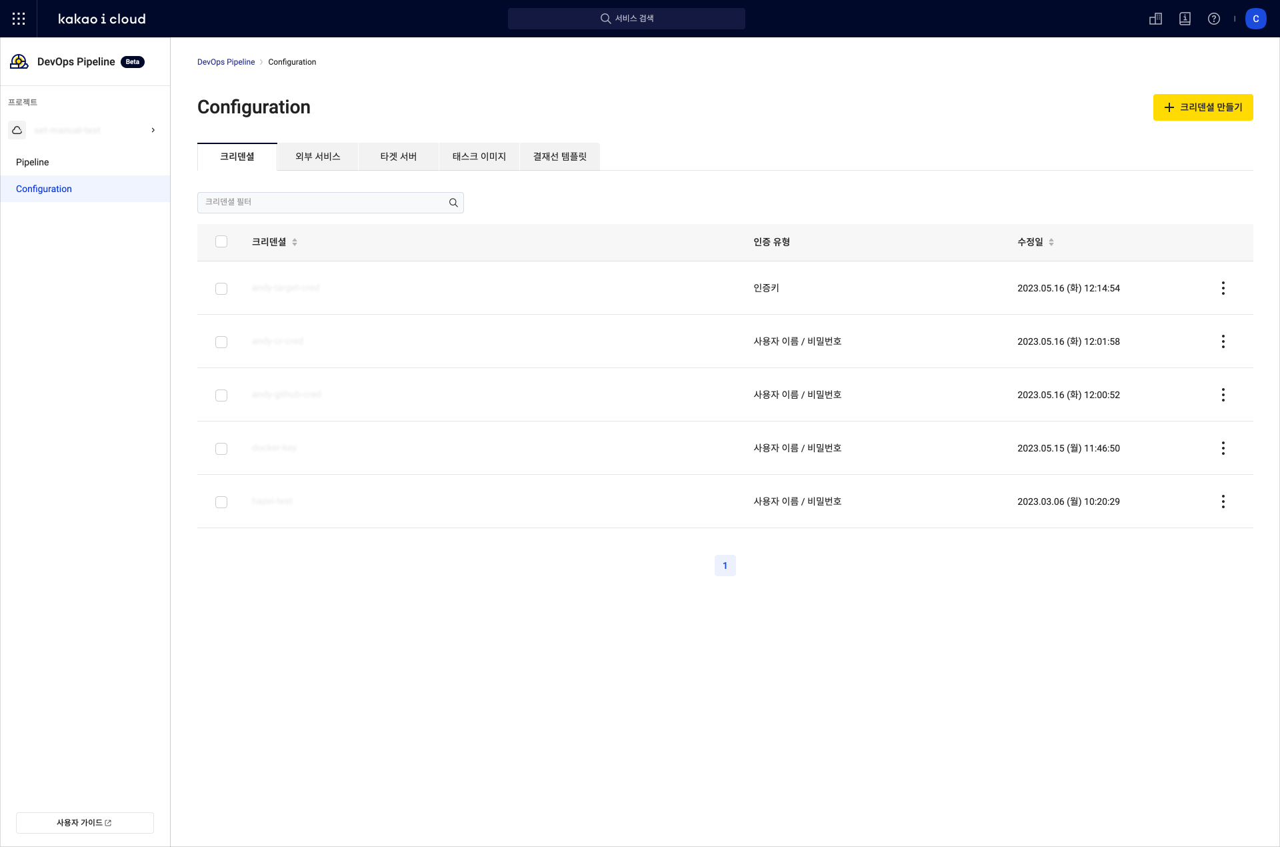Check the row dated 2023.03.06 10:20:29
This screenshot has width=1280, height=847.
[x=221, y=502]
